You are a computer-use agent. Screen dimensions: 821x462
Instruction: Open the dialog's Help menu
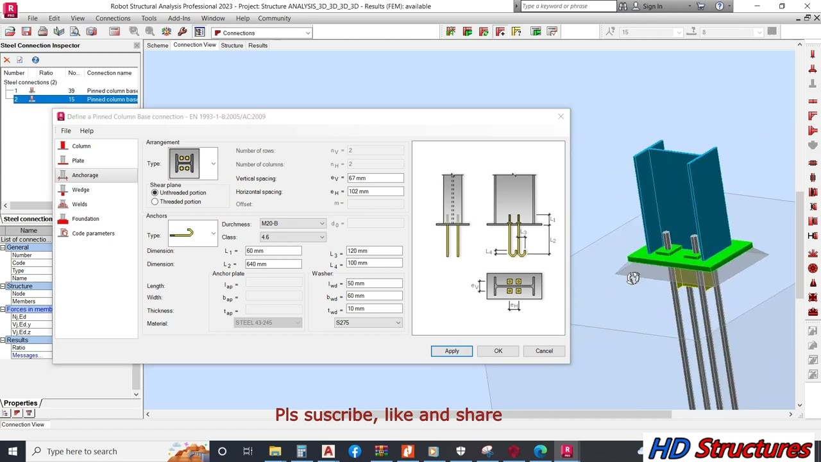pos(87,131)
